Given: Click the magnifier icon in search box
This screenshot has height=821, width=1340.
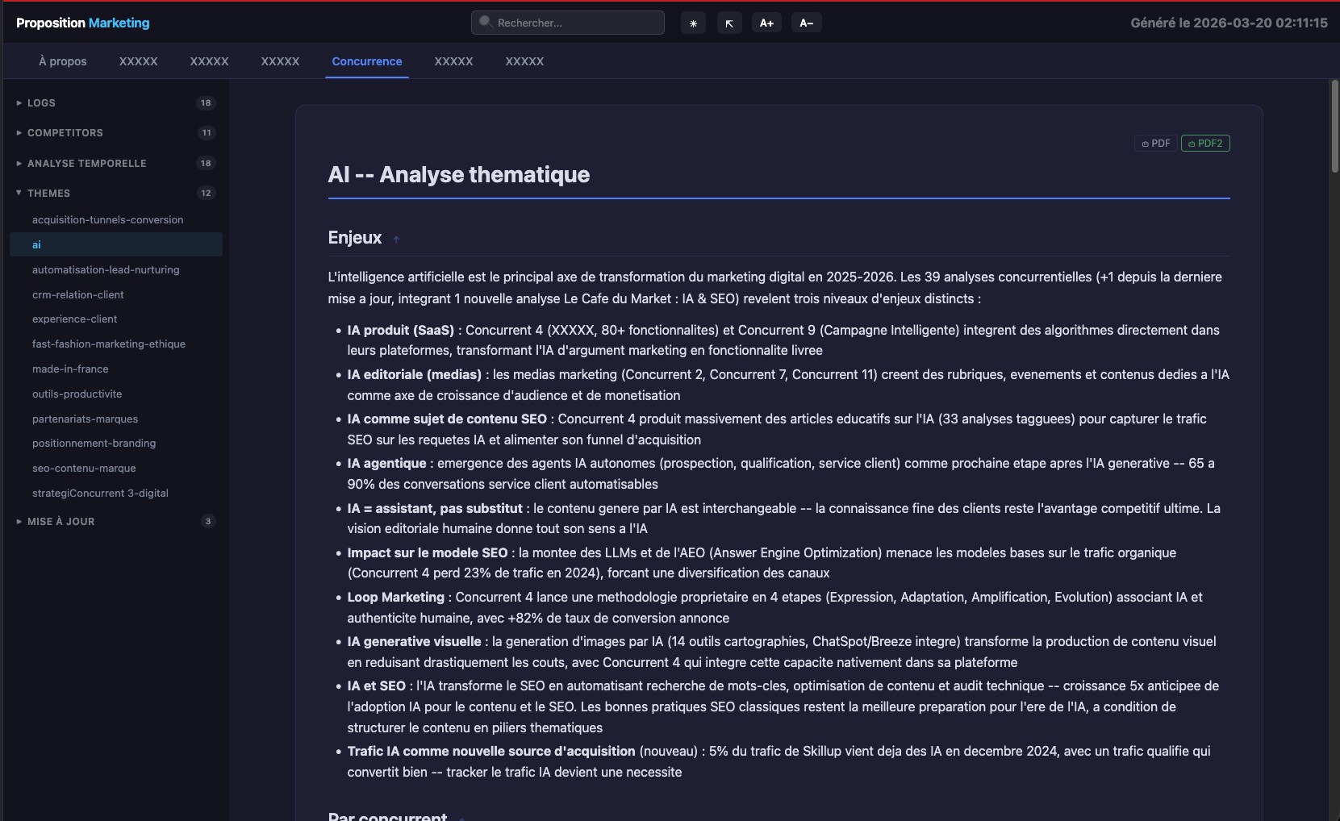Looking at the screenshot, I should click(x=486, y=22).
